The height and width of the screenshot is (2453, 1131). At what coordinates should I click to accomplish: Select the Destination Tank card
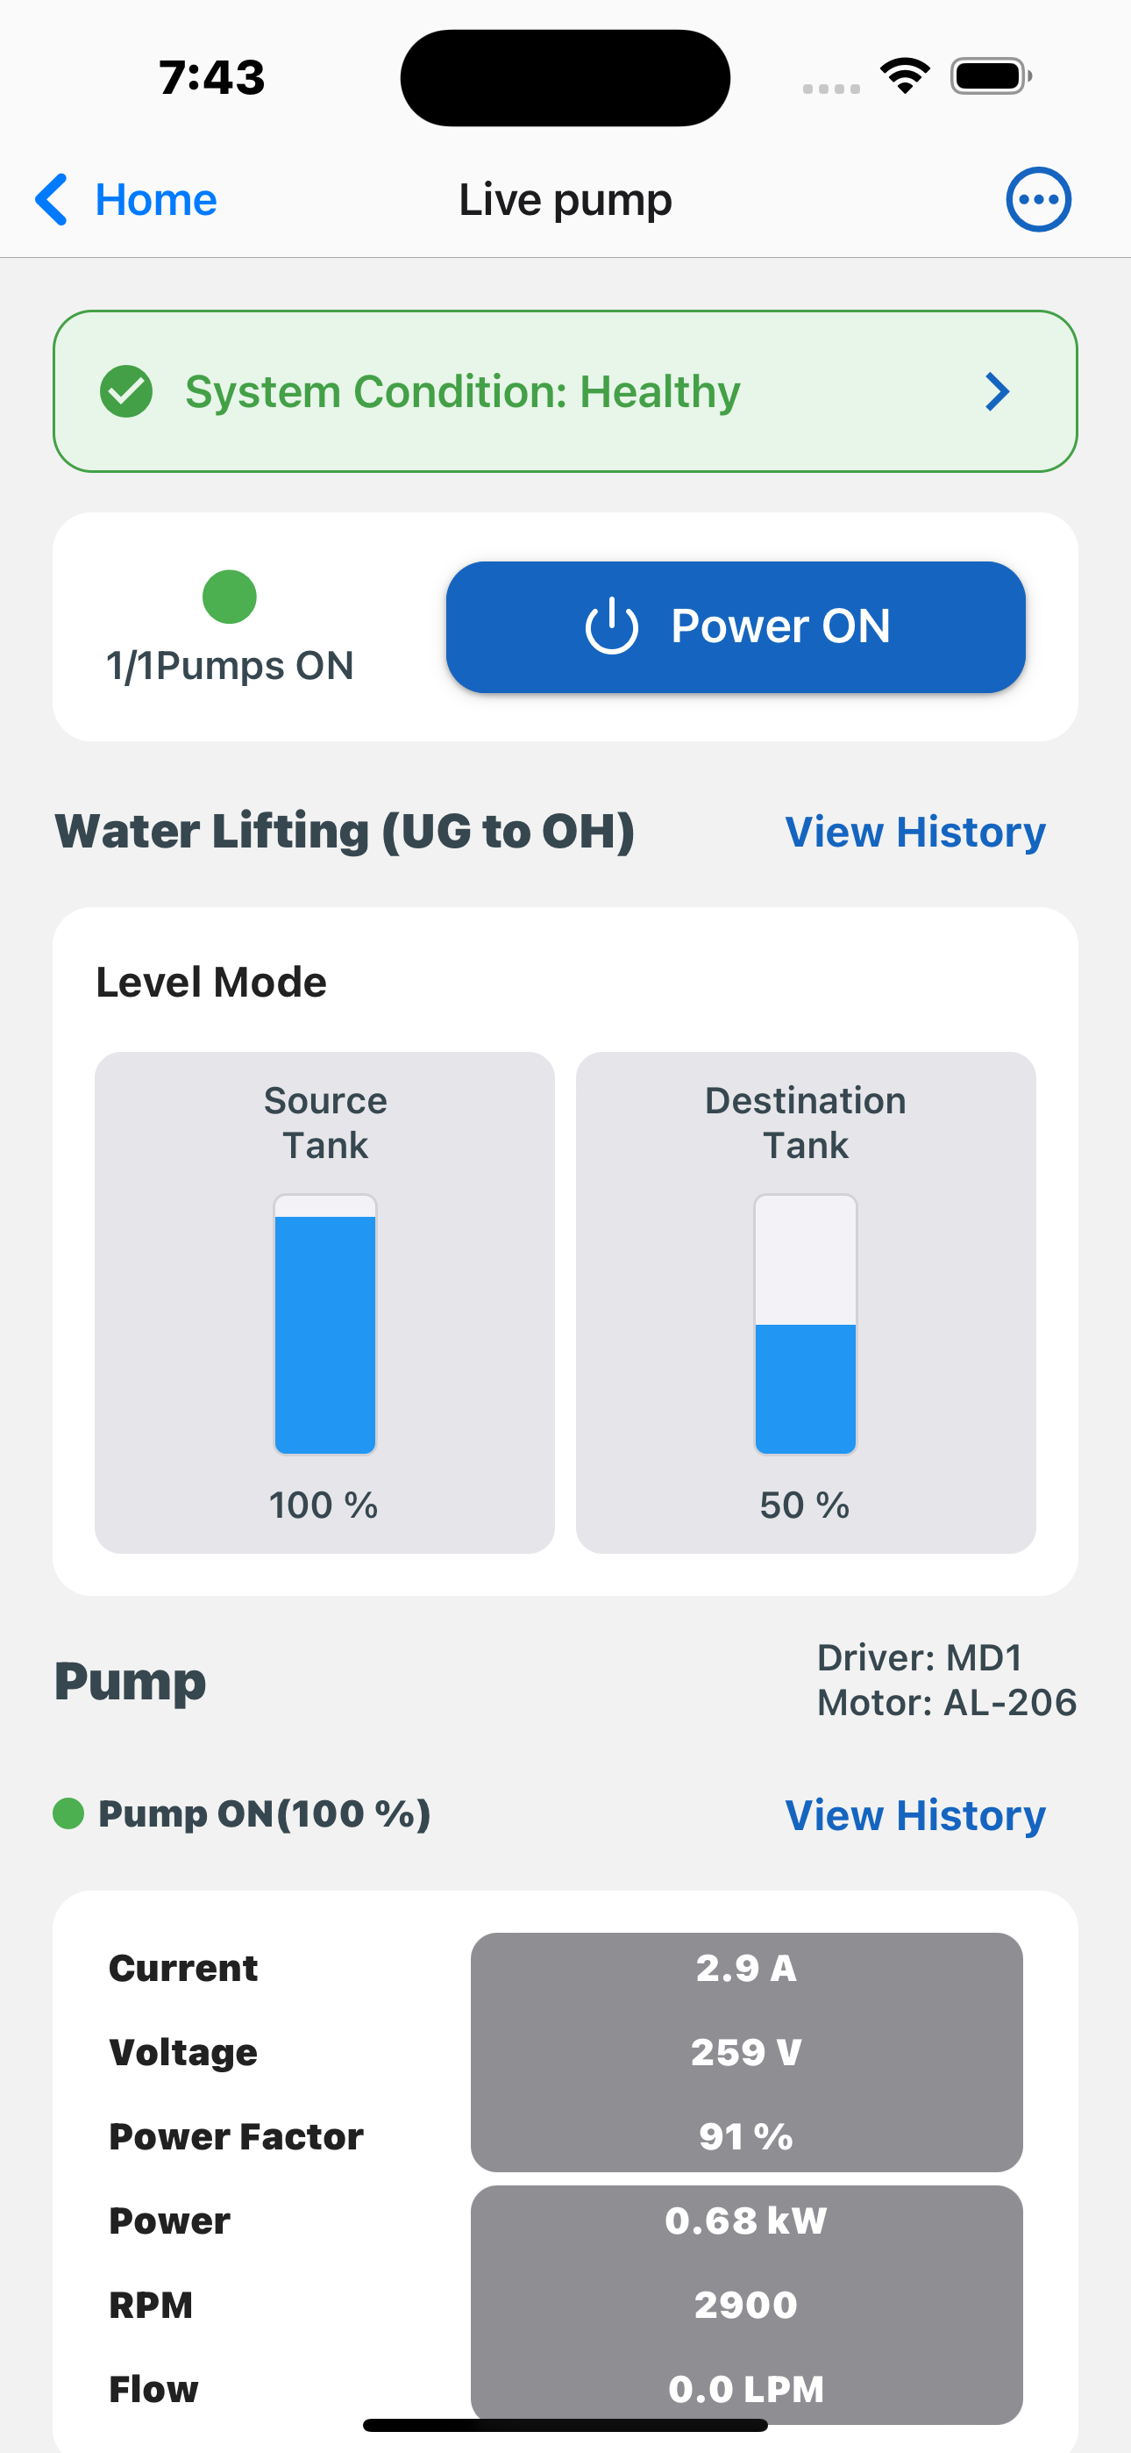pos(806,1303)
